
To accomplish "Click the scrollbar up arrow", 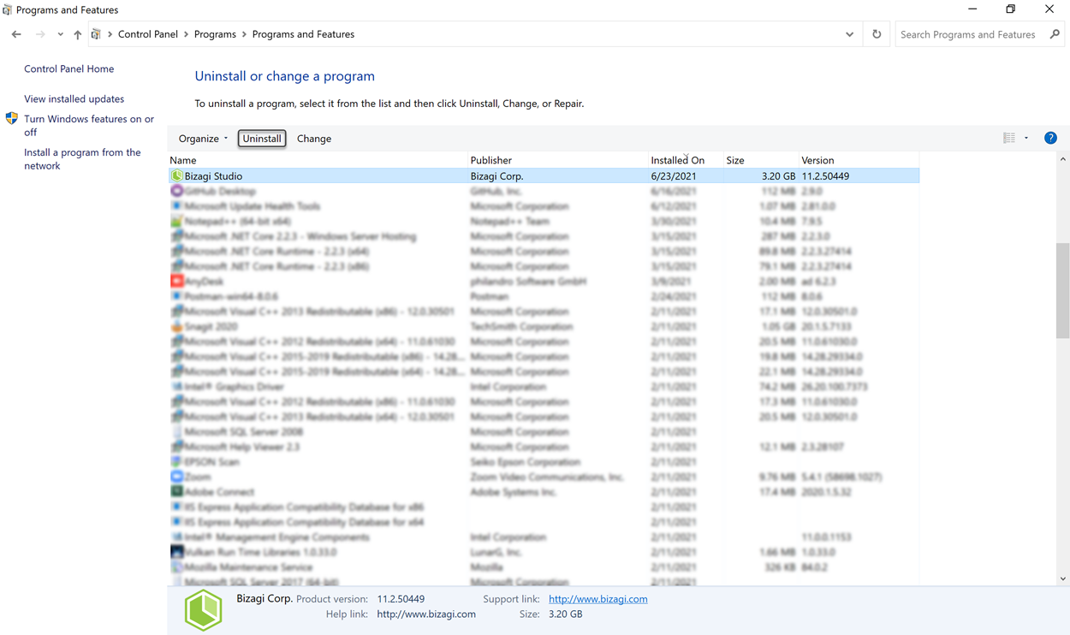I will tap(1063, 159).
